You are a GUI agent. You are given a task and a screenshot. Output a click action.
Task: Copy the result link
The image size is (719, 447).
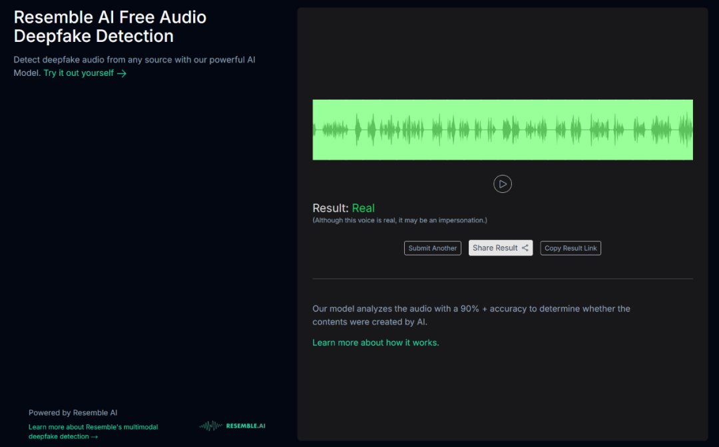click(x=571, y=248)
